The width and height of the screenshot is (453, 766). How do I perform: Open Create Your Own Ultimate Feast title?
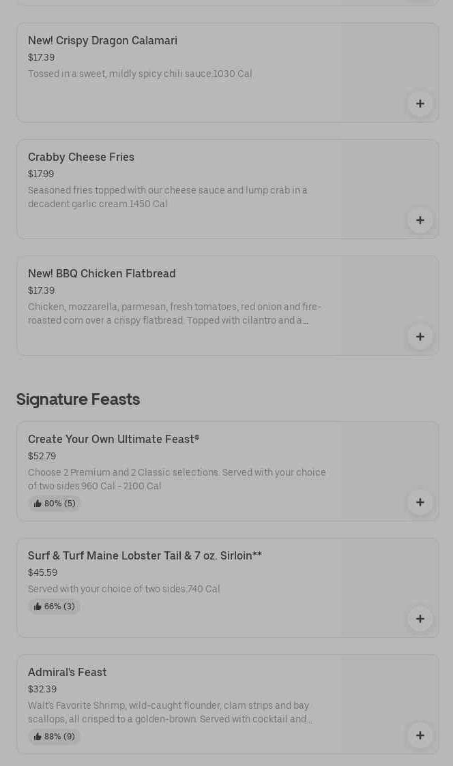113,440
